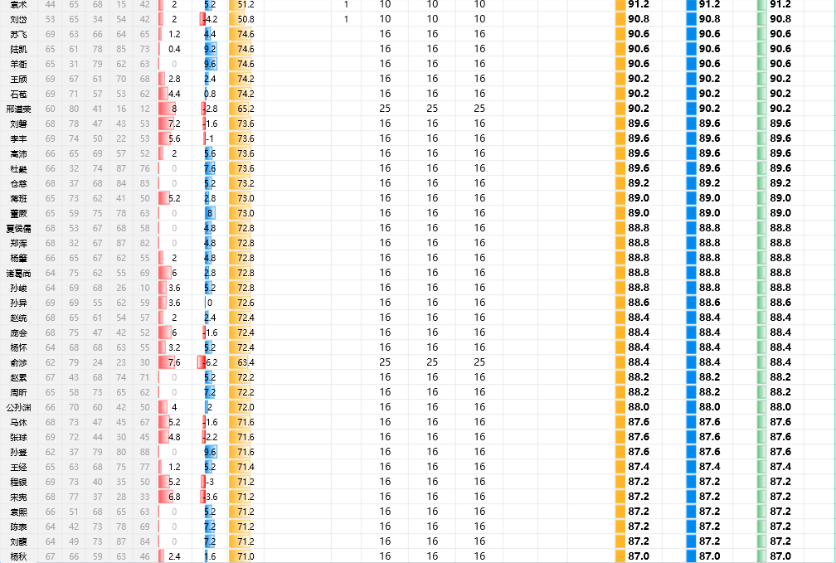Select the name cell 陈表
Viewport: 836px width, 563px height.
tap(18, 527)
